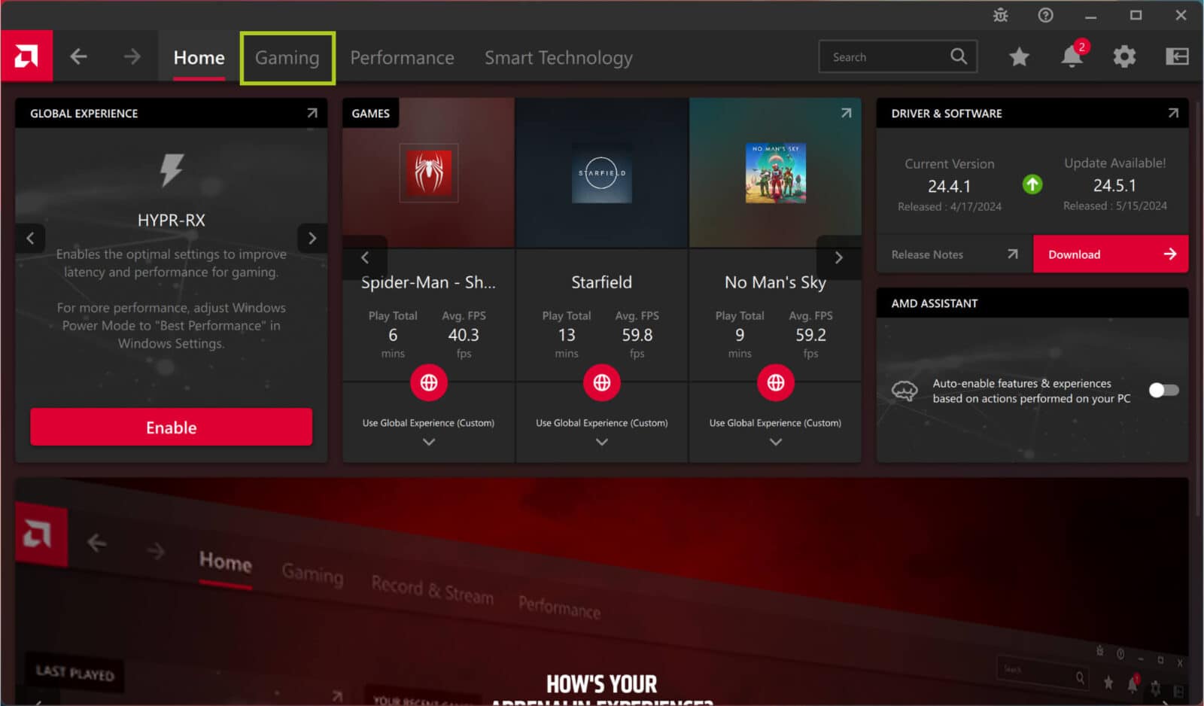The image size is (1204, 706).
Task: Open the Settings gear icon
Action: (x=1124, y=56)
